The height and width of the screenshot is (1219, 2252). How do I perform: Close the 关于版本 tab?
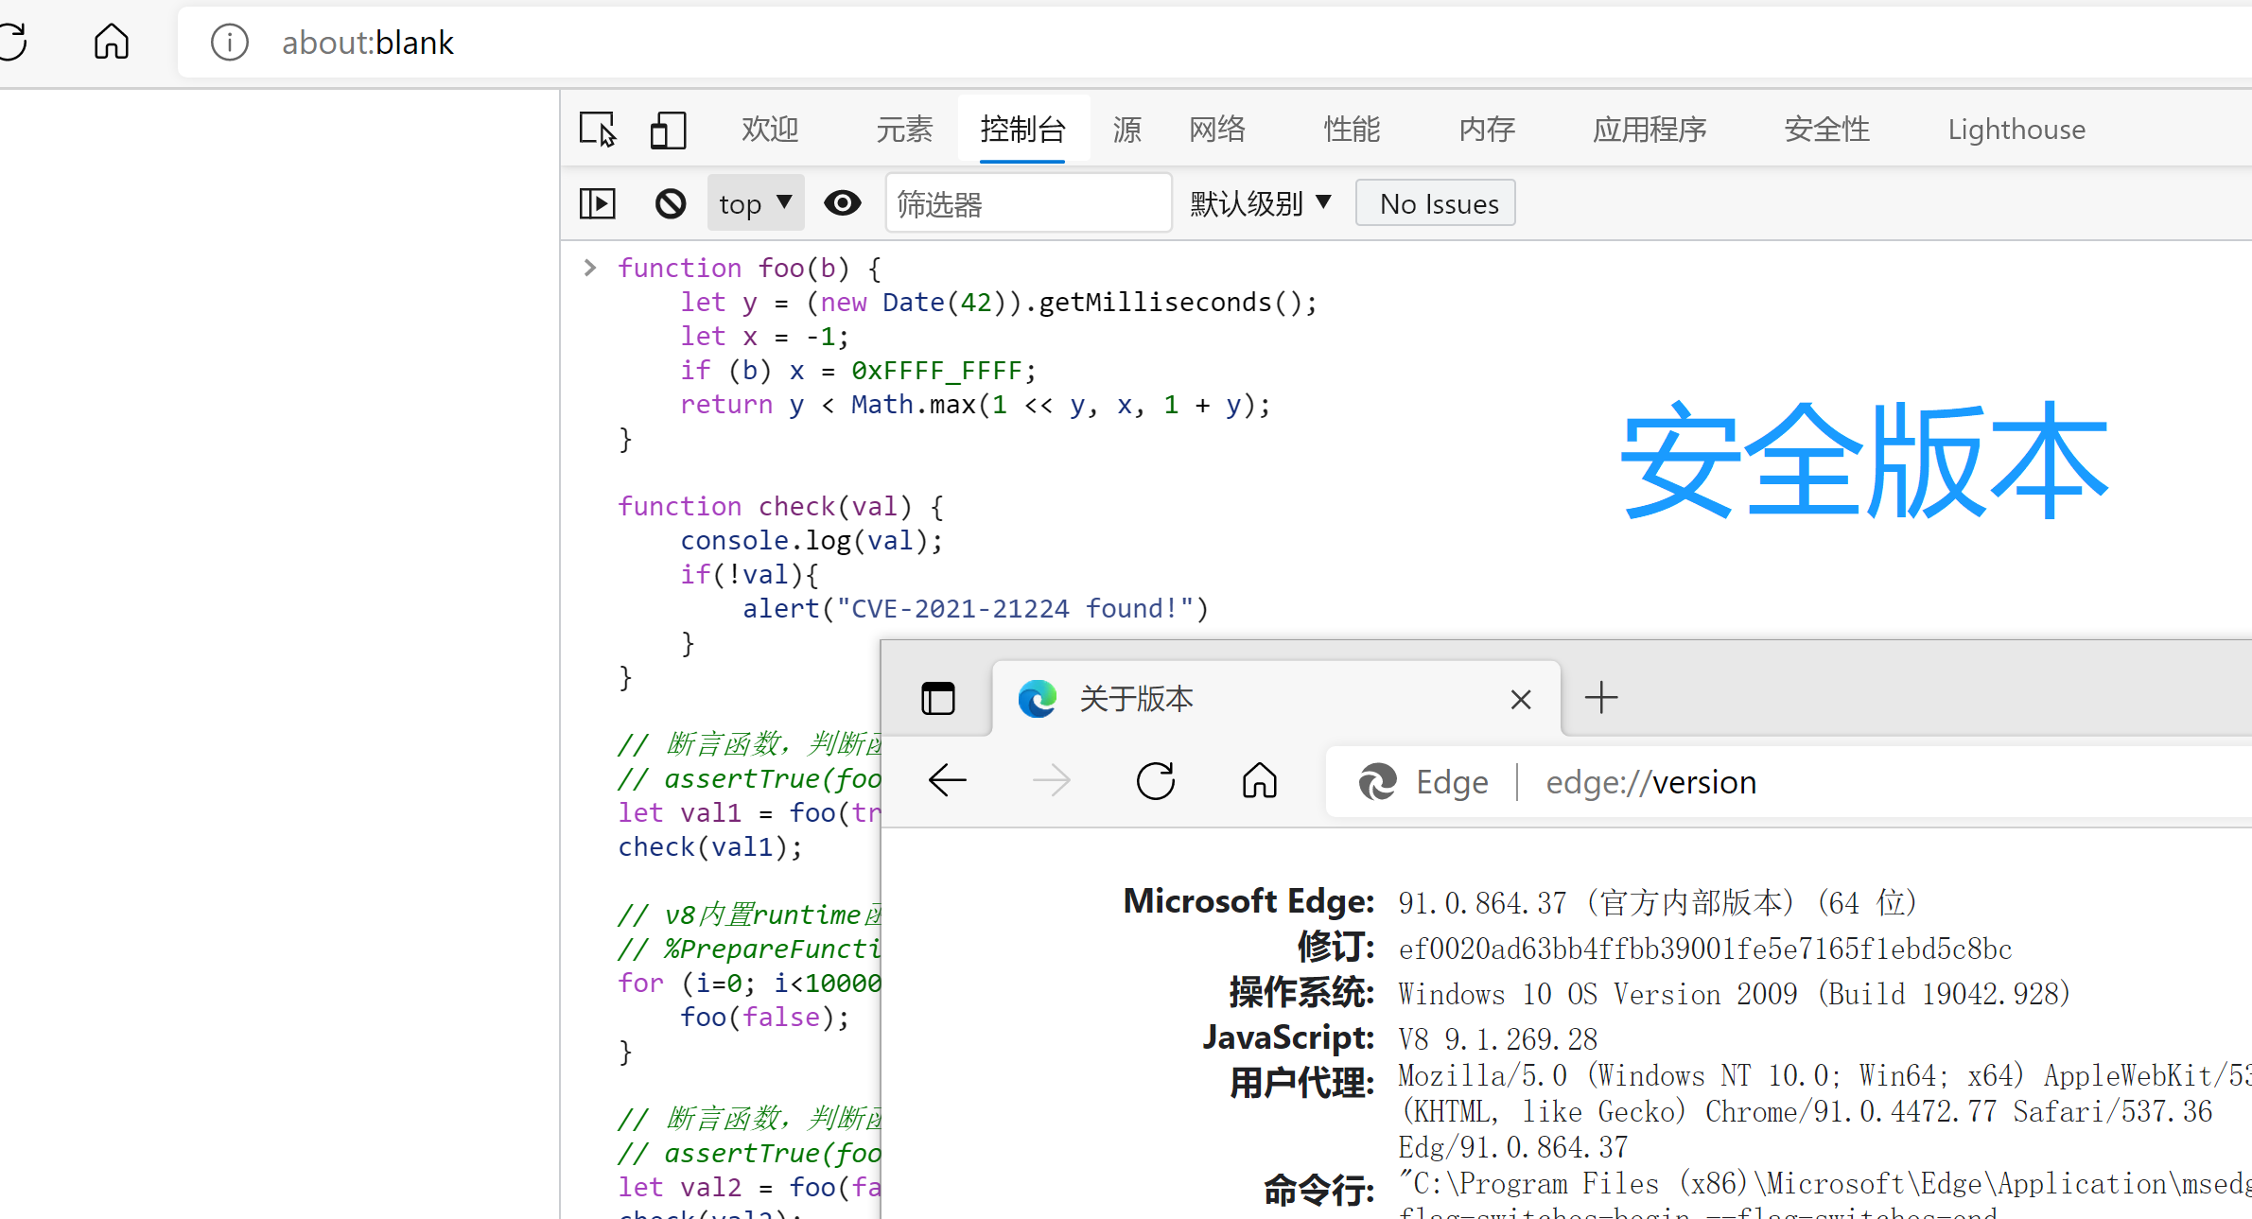[1521, 700]
